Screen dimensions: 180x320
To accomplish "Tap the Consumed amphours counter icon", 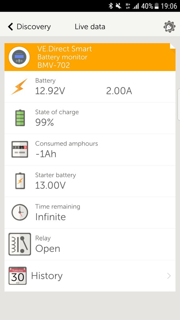I will [x=20, y=149].
